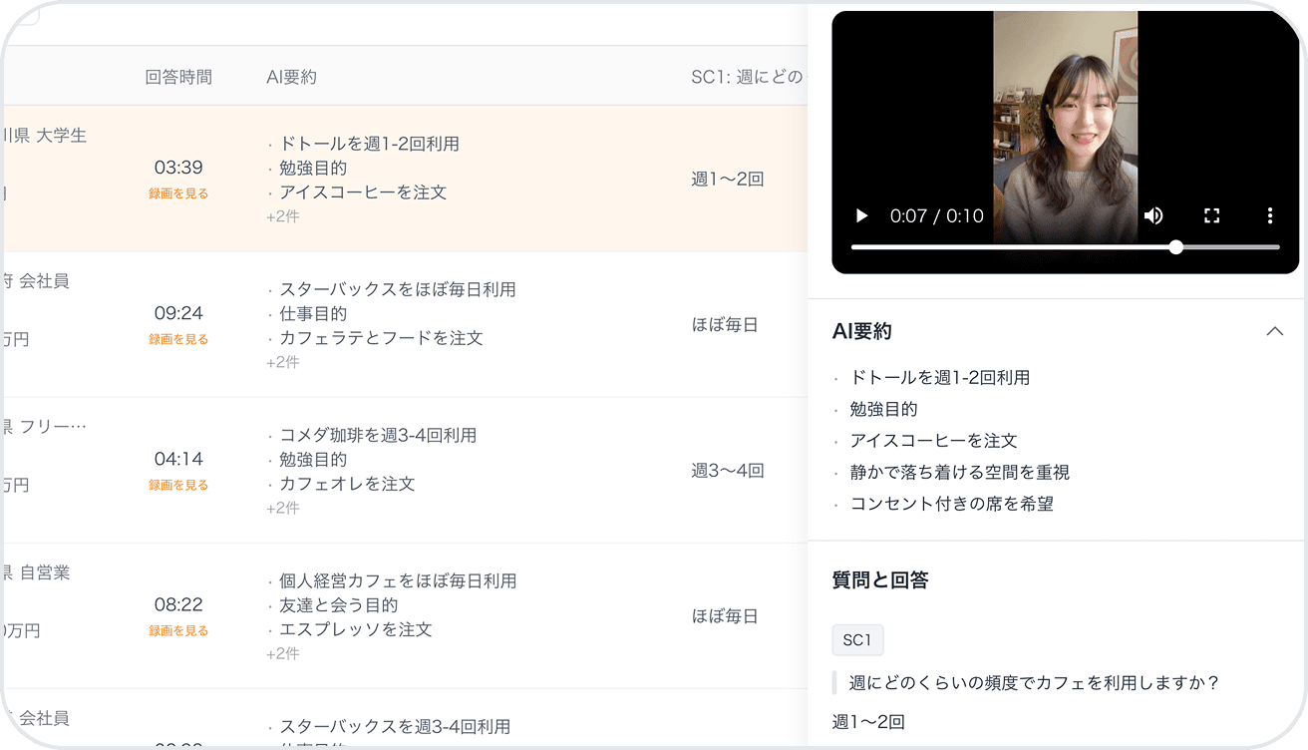Select コメダ珈琲を週3-4回利用 table text
This screenshot has width=1308, height=750.
point(378,435)
